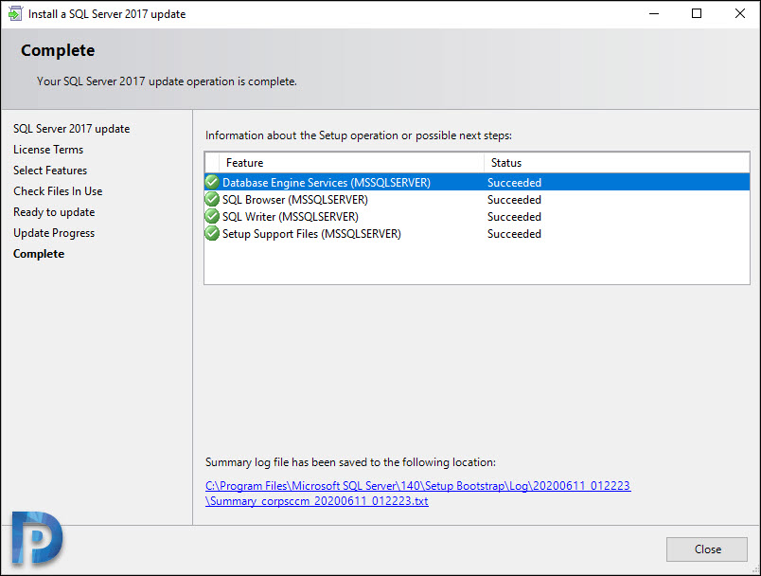This screenshot has width=761, height=576.
Task: Maximize the installer window
Action: tap(697, 13)
